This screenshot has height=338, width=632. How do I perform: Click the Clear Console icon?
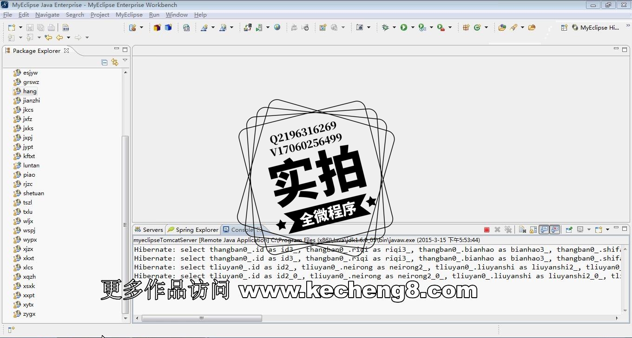tap(522, 230)
